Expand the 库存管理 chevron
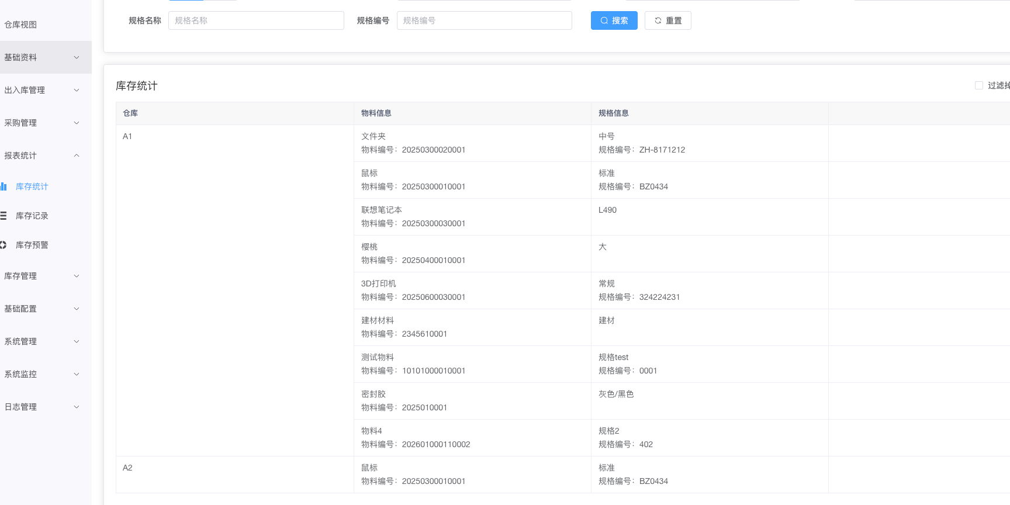 click(77, 276)
